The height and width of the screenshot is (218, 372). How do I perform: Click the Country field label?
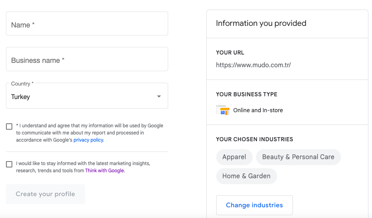22,84
